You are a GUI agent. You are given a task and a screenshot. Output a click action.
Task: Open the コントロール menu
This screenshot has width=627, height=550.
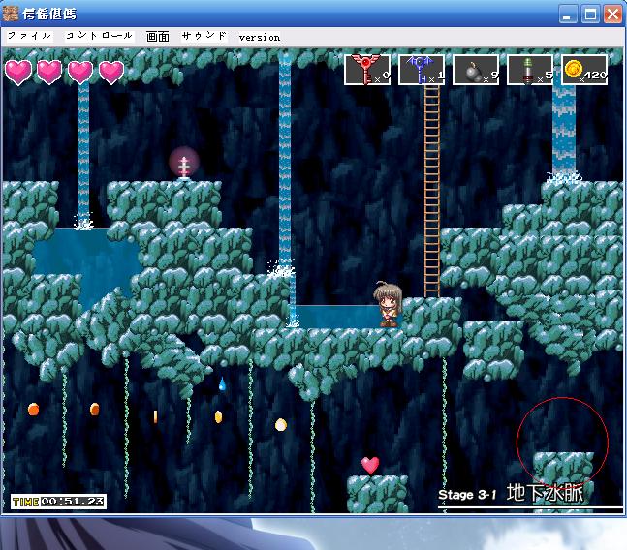pos(99,36)
